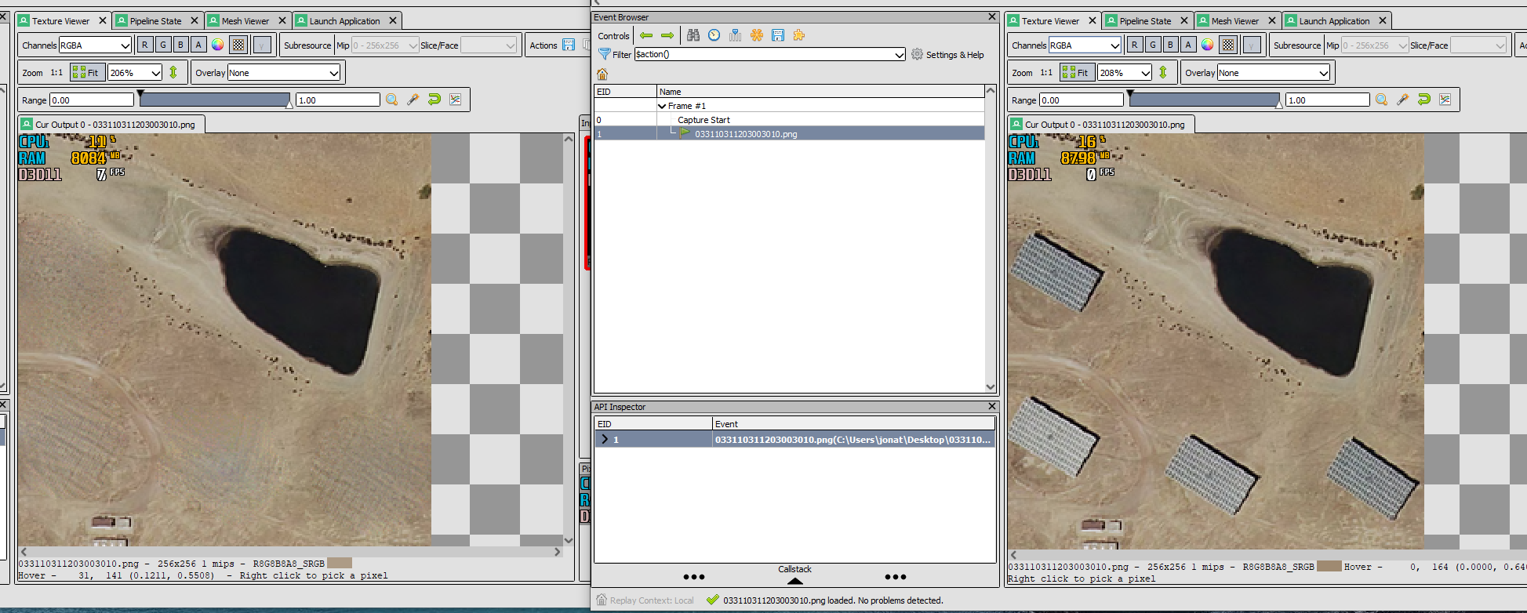Click the home icon below the Filter
1527x613 pixels.
(602, 74)
